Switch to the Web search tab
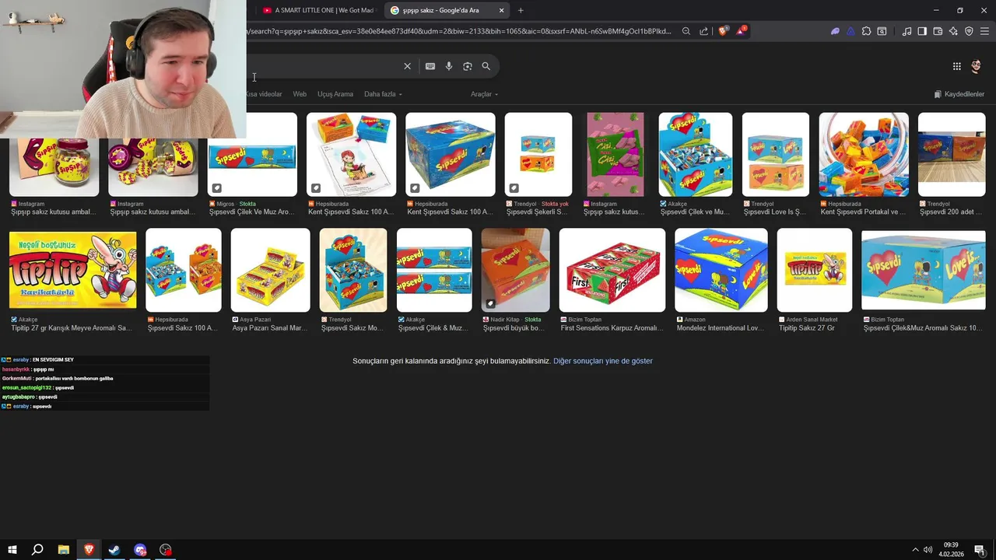The height and width of the screenshot is (560, 996). click(300, 94)
